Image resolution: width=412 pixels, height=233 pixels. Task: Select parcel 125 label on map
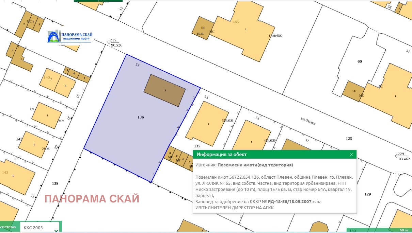349,139
